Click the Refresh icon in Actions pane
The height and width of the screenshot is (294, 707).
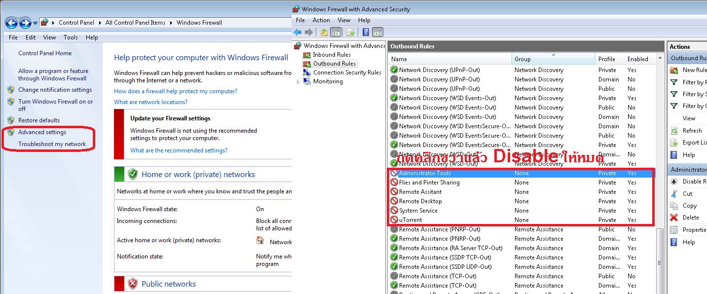click(x=674, y=131)
